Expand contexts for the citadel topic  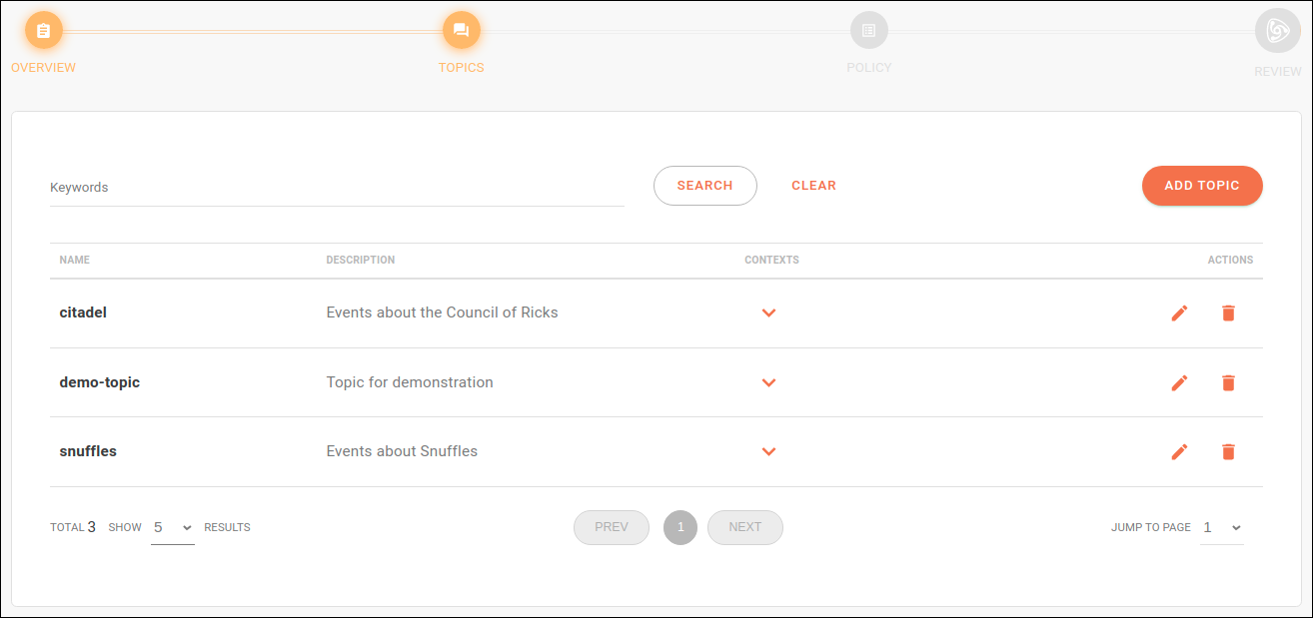pyautogui.click(x=769, y=312)
